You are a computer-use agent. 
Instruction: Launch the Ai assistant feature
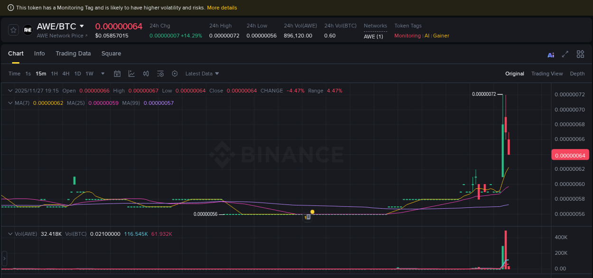[550, 55]
